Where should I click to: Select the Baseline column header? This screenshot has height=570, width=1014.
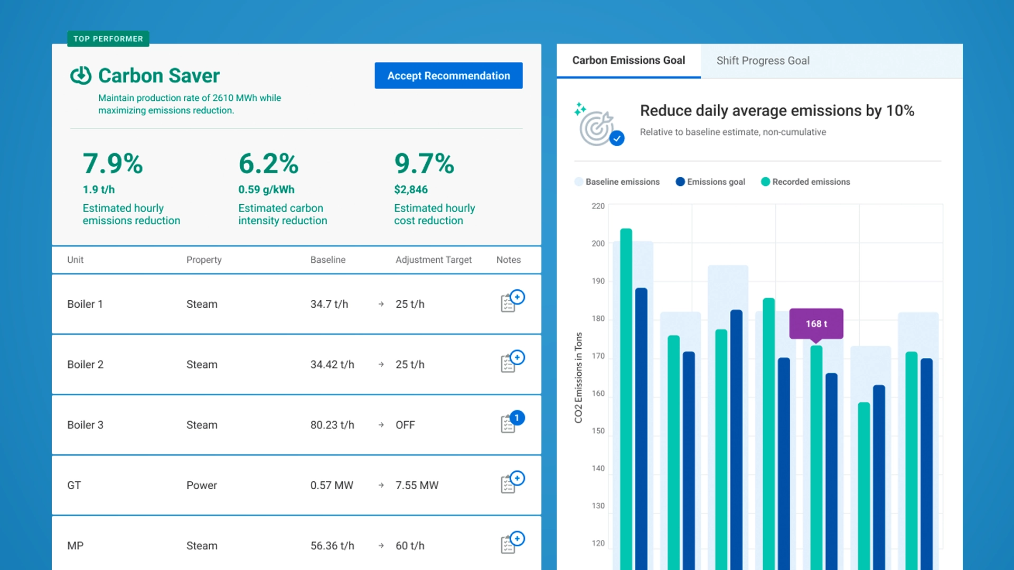pyautogui.click(x=328, y=260)
